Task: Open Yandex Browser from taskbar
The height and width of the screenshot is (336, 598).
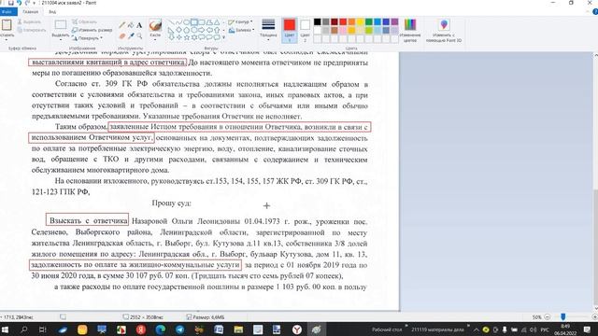Action: (297, 329)
